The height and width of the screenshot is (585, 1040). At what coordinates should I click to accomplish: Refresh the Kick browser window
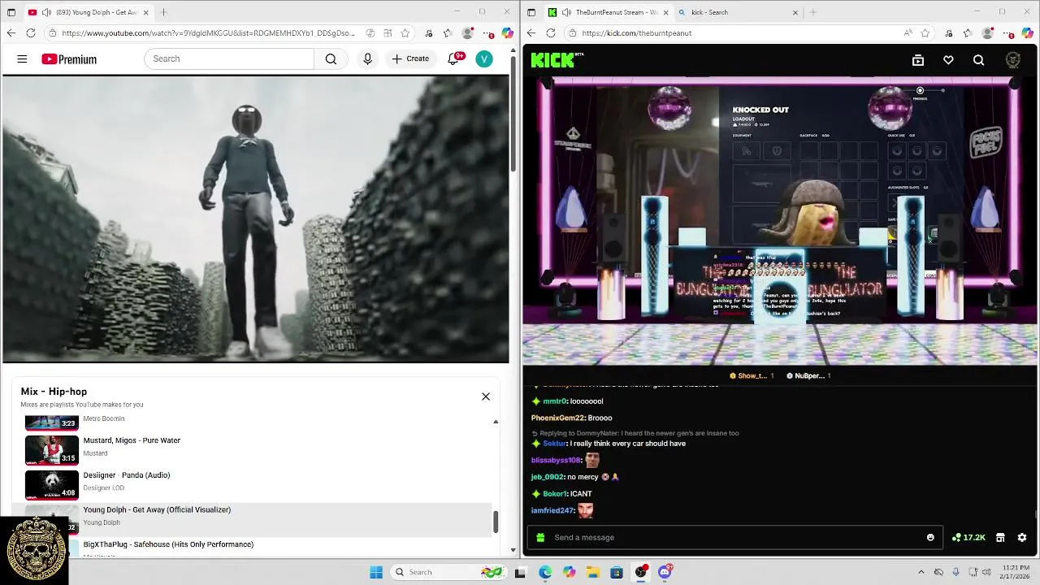[551, 33]
